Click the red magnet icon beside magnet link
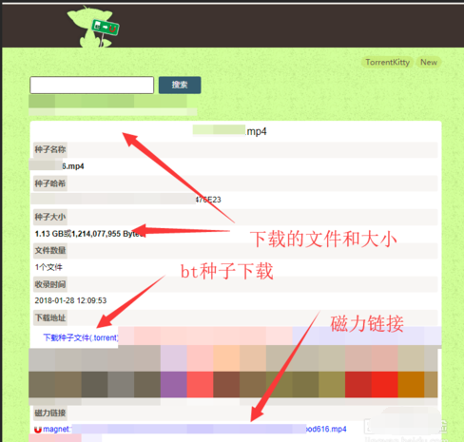The image size is (464, 442). [38, 430]
